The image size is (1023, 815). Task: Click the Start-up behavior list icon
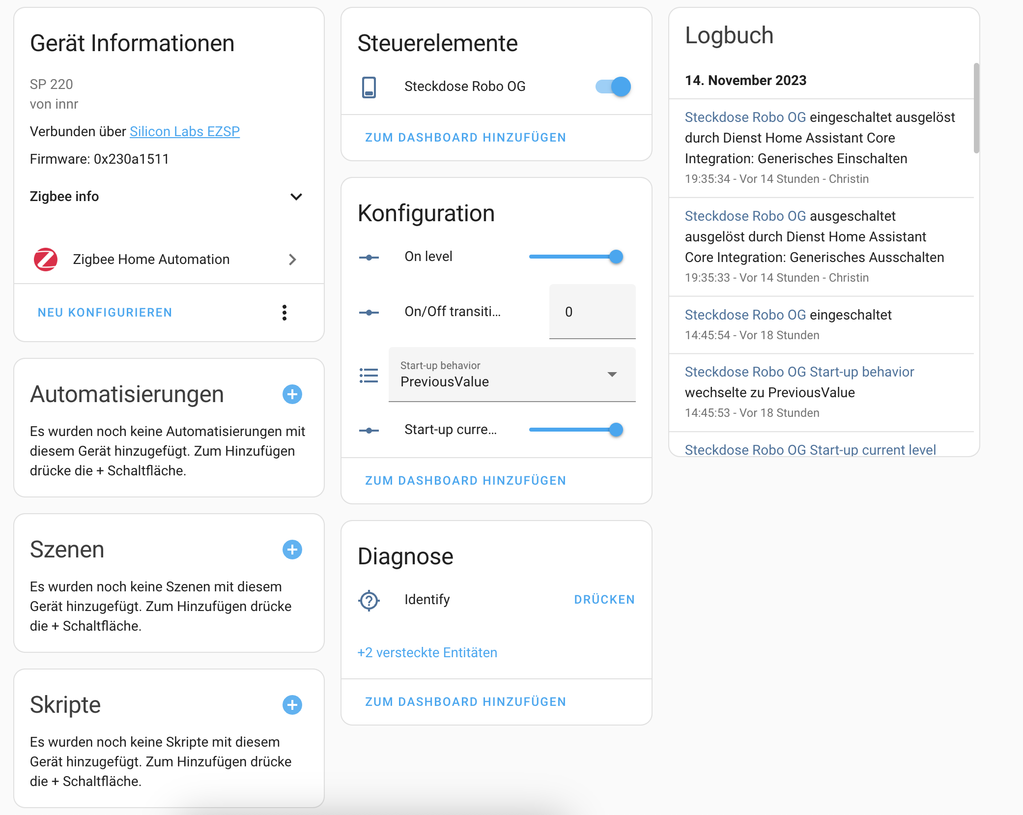pos(369,376)
